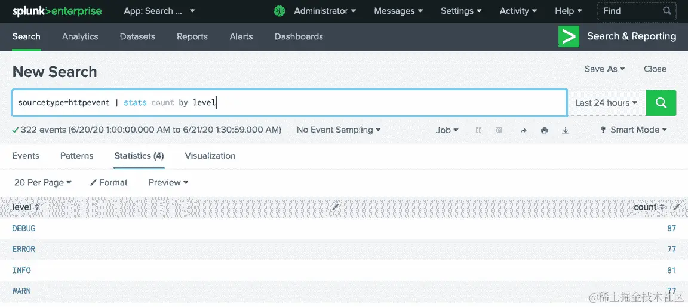Open the Messages menu
Viewport: 688px width, 307px height.
(x=398, y=11)
